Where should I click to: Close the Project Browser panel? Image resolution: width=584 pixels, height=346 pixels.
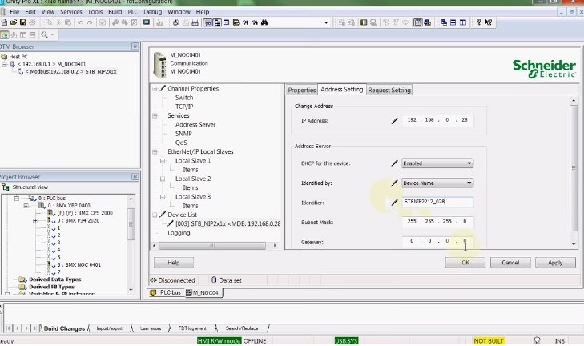pyautogui.click(x=135, y=176)
